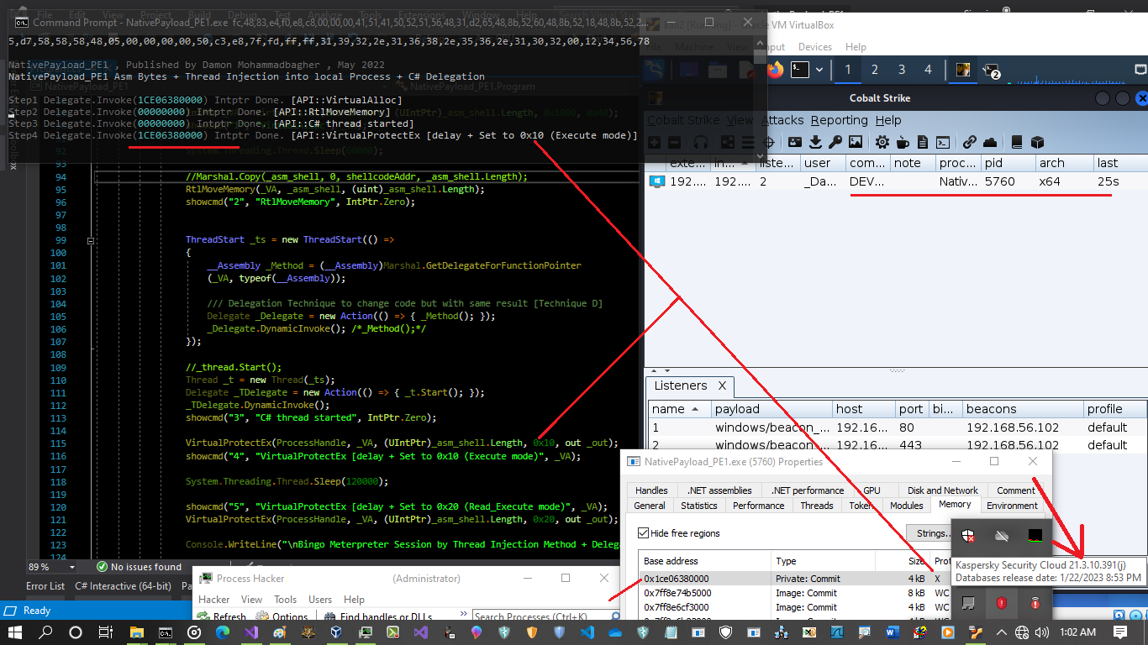
Task: Open the Error List panel in Visual Studio
Action: [45, 586]
